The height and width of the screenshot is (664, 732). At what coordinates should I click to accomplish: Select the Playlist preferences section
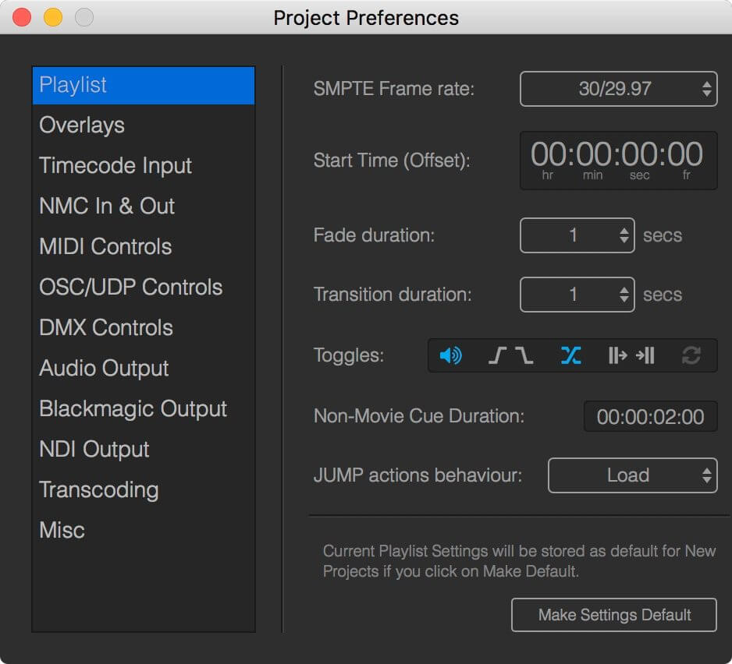[144, 85]
